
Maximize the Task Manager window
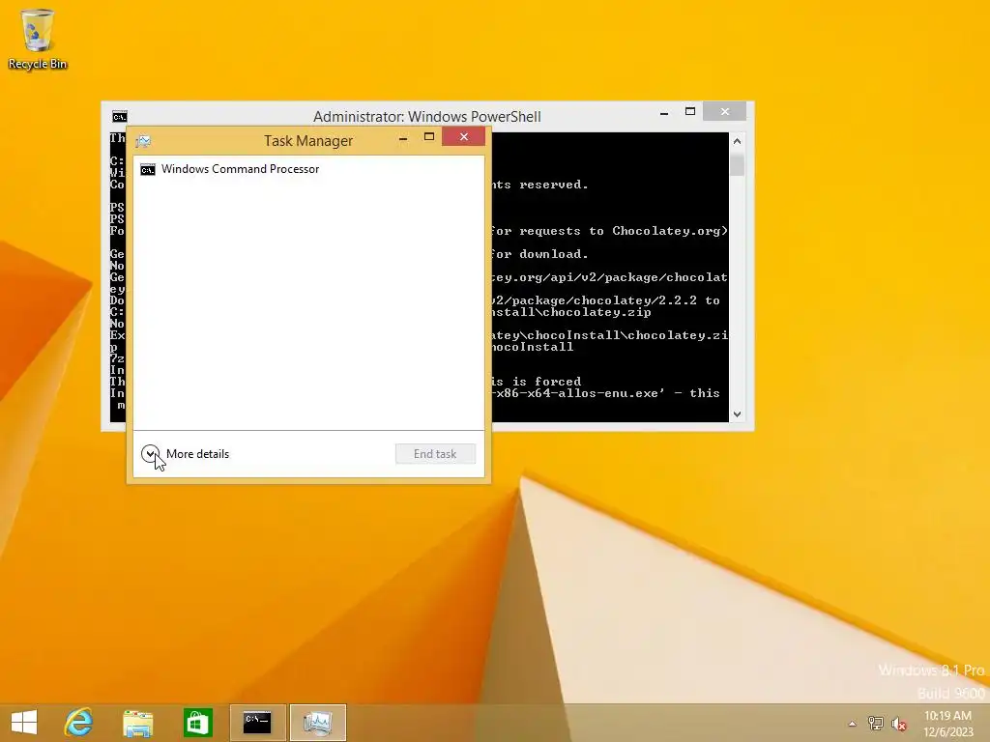pyautogui.click(x=429, y=137)
